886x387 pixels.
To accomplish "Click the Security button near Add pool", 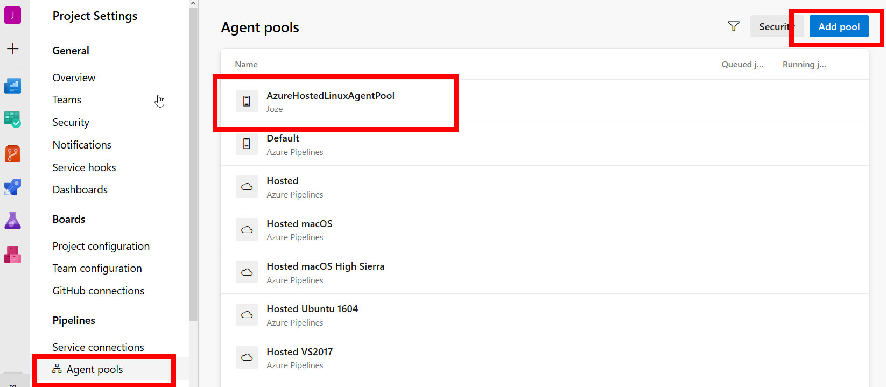I will [x=773, y=26].
